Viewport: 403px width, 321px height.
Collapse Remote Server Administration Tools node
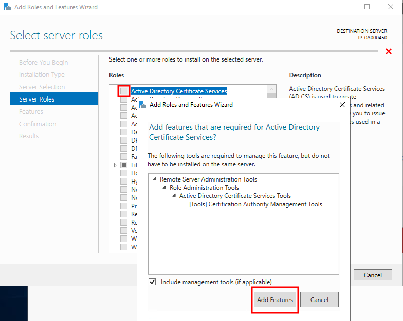154,179
